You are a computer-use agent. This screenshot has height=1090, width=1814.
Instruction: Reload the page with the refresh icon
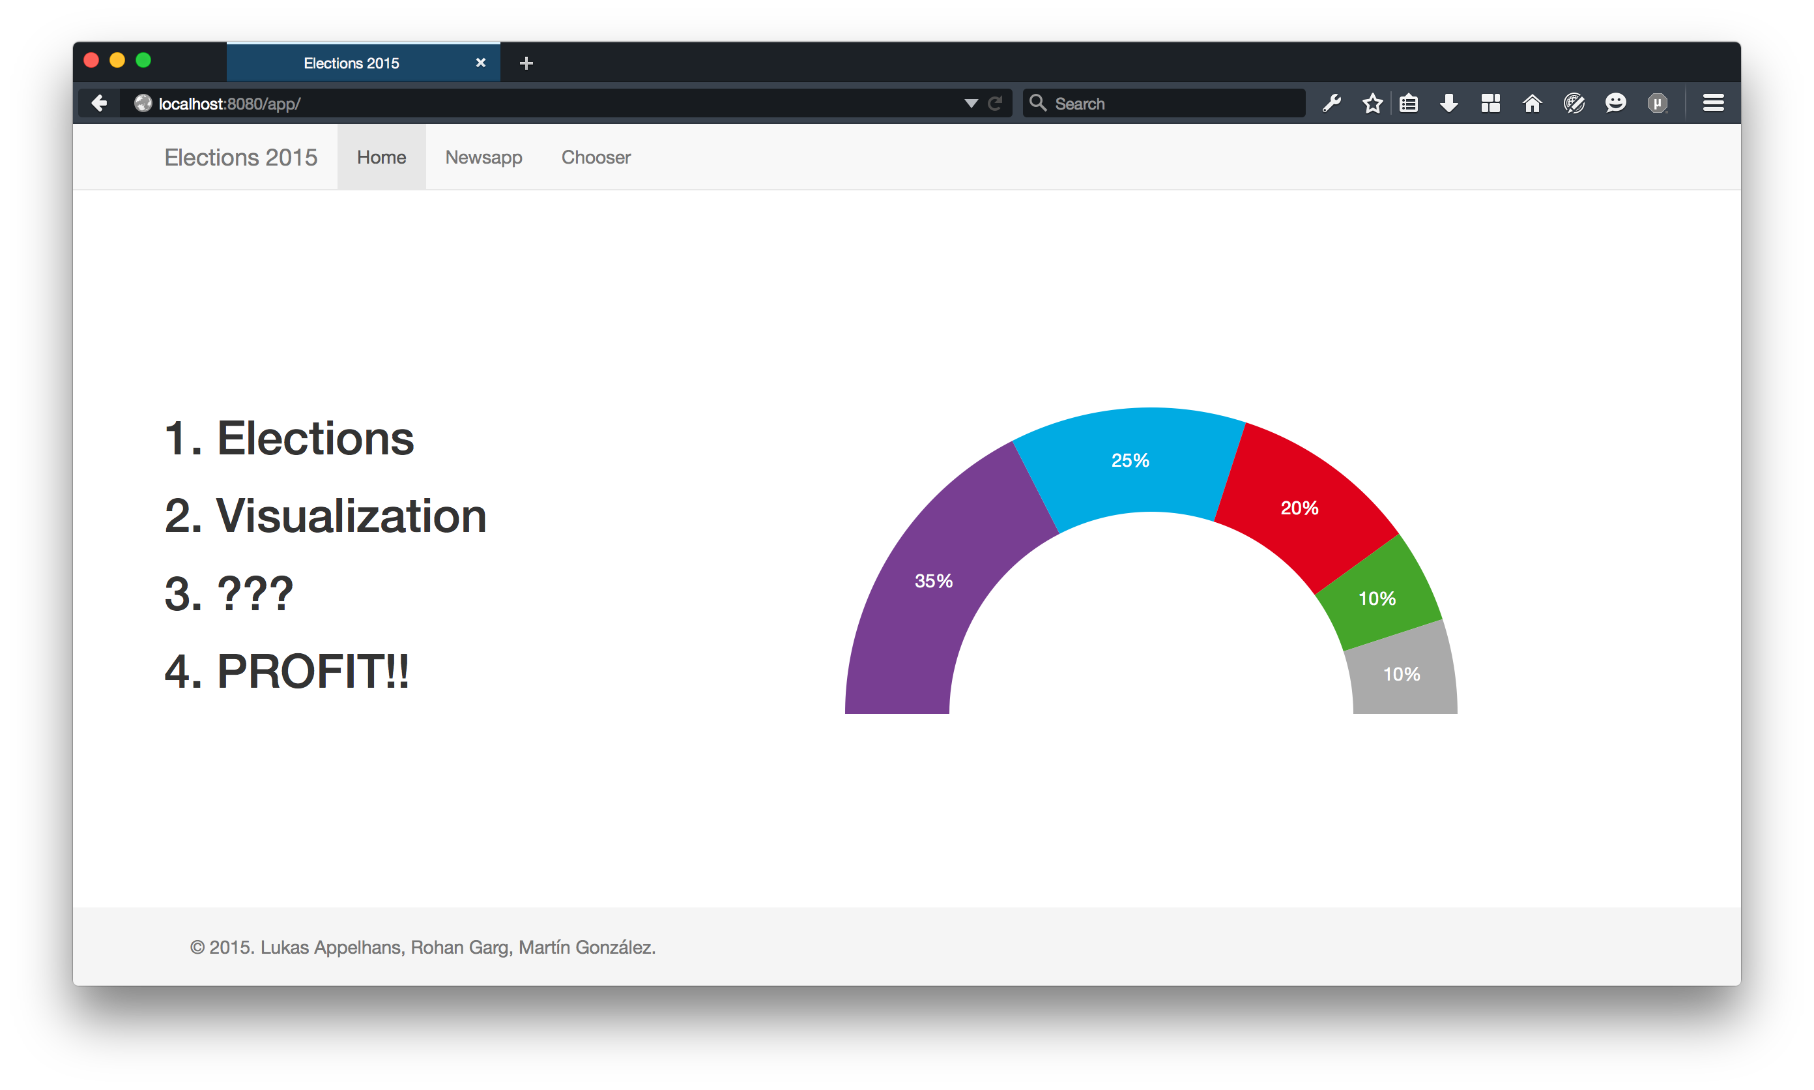995,104
